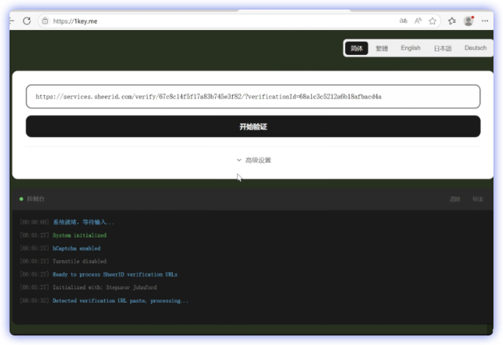Click the site info lock icon
This screenshot has height=345, width=503.
pyautogui.click(x=45, y=21)
